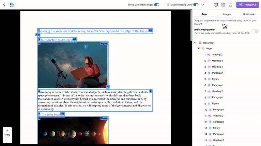
Task: Click zoom in plus button
Action: click(x=7, y=130)
